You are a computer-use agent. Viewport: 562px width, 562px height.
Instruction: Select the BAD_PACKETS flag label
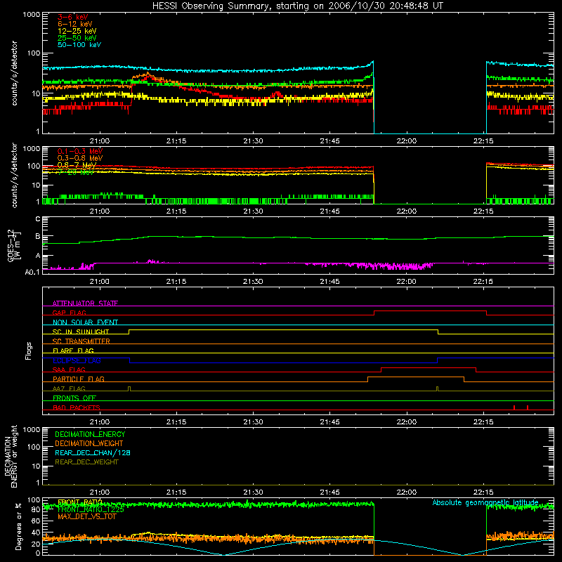point(77,407)
